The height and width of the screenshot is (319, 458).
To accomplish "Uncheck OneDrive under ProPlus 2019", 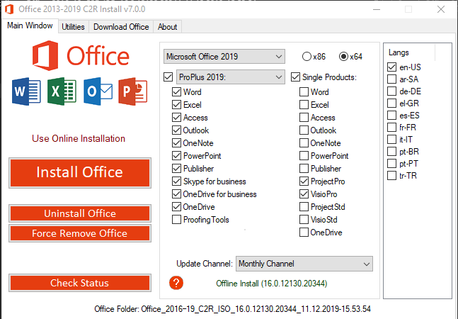I will [177, 207].
